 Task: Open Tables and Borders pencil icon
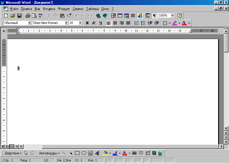point(113,16)
